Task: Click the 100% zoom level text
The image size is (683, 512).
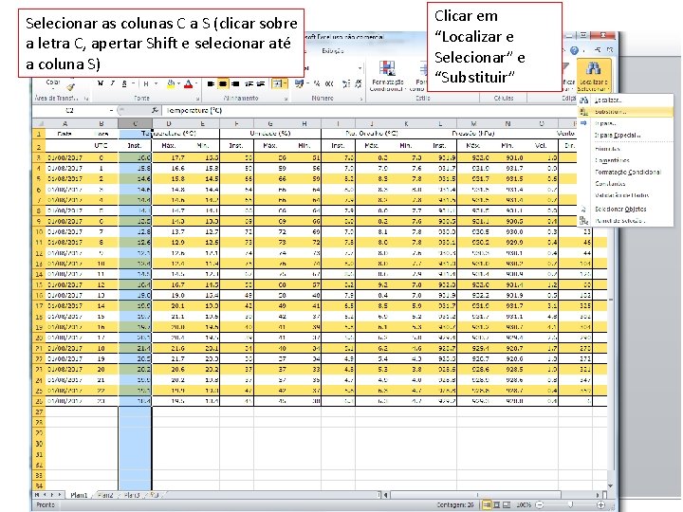Action: 523,505
